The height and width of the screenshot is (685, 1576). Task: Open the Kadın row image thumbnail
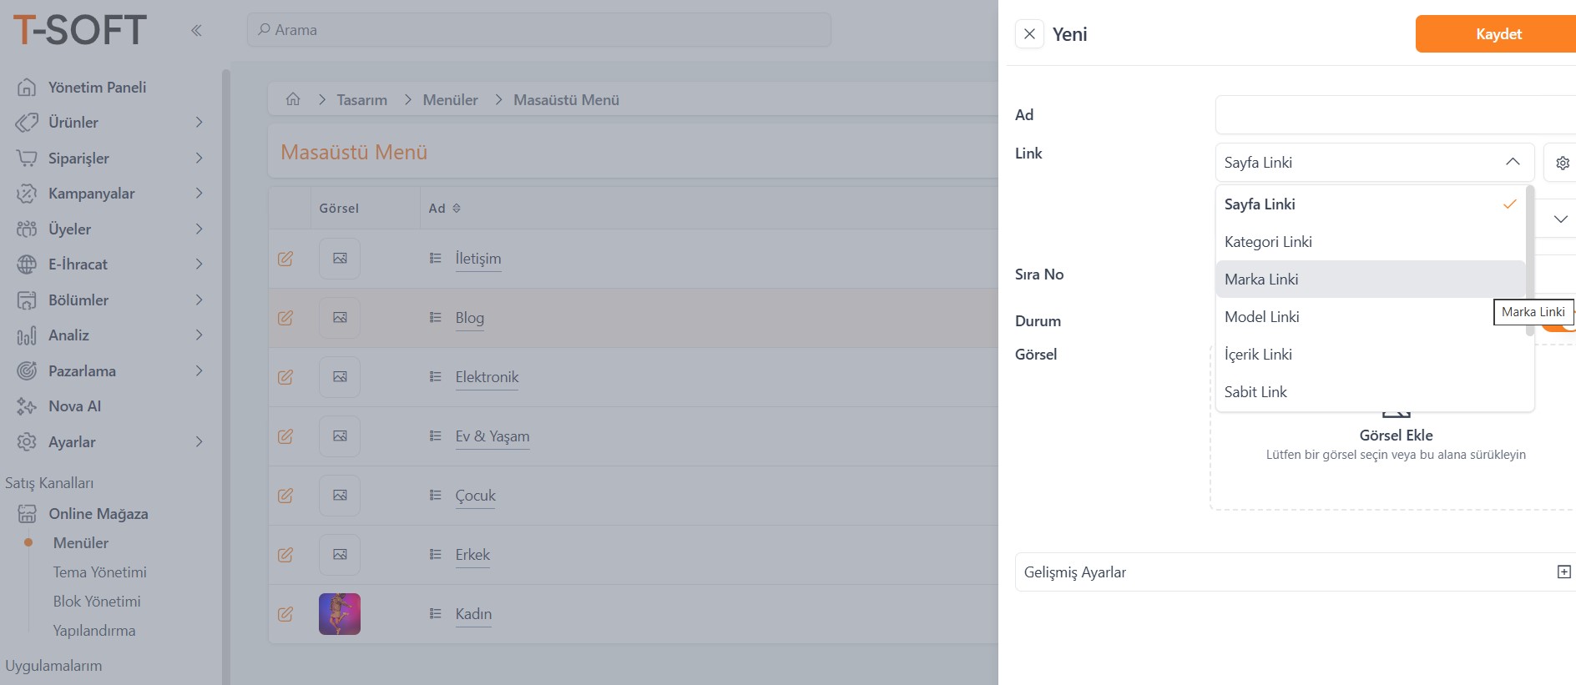(340, 614)
